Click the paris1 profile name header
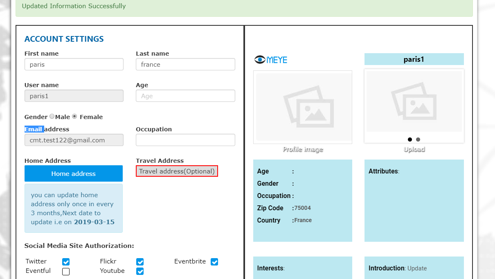This screenshot has width=495, height=279. (414, 59)
